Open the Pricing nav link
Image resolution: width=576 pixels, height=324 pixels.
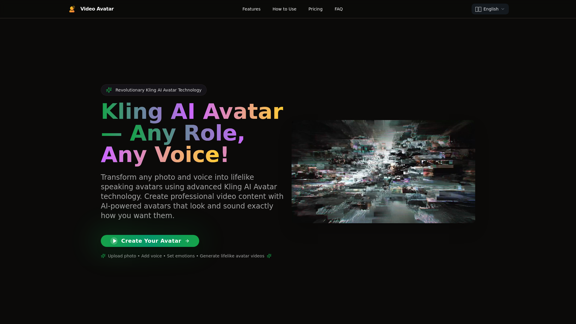coord(315,9)
